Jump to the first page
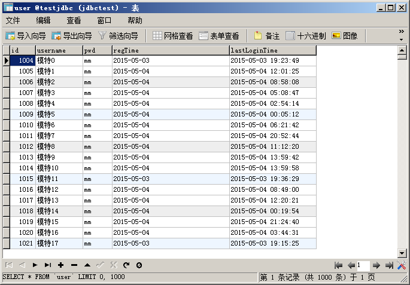Screen dimensions: 410x285 338,266
